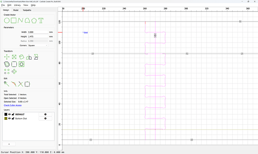
Task: Open the Offset vector tool
Action: point(7,64)
